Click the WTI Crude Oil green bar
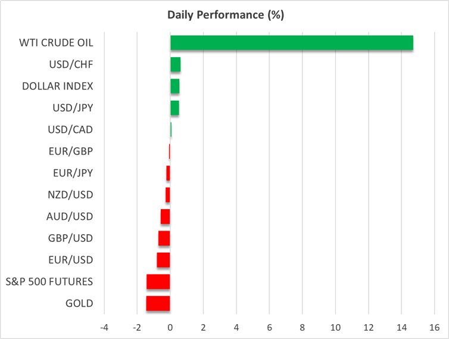Screen dimensions: 449x339 [291, 43]
